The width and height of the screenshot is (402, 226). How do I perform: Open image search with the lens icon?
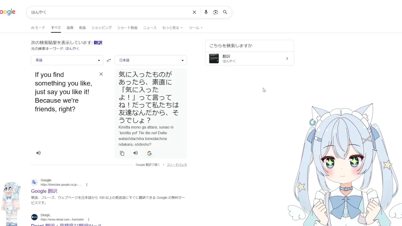(x=215, y=12)
